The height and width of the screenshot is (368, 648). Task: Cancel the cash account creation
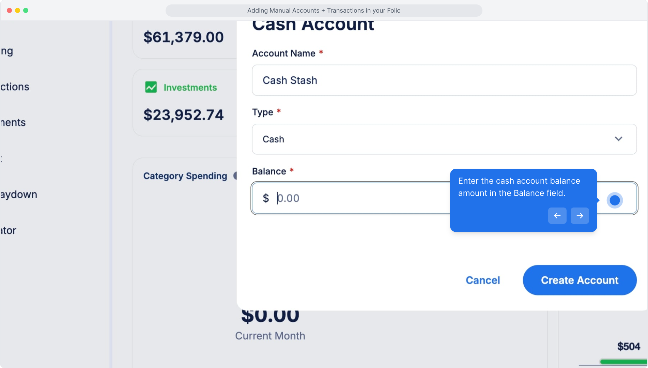(483, 280)
